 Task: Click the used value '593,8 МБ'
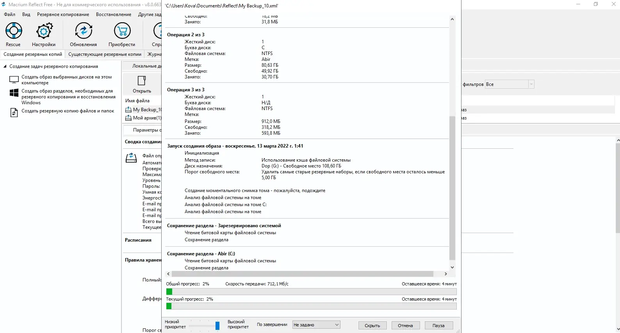coord(271,133)
